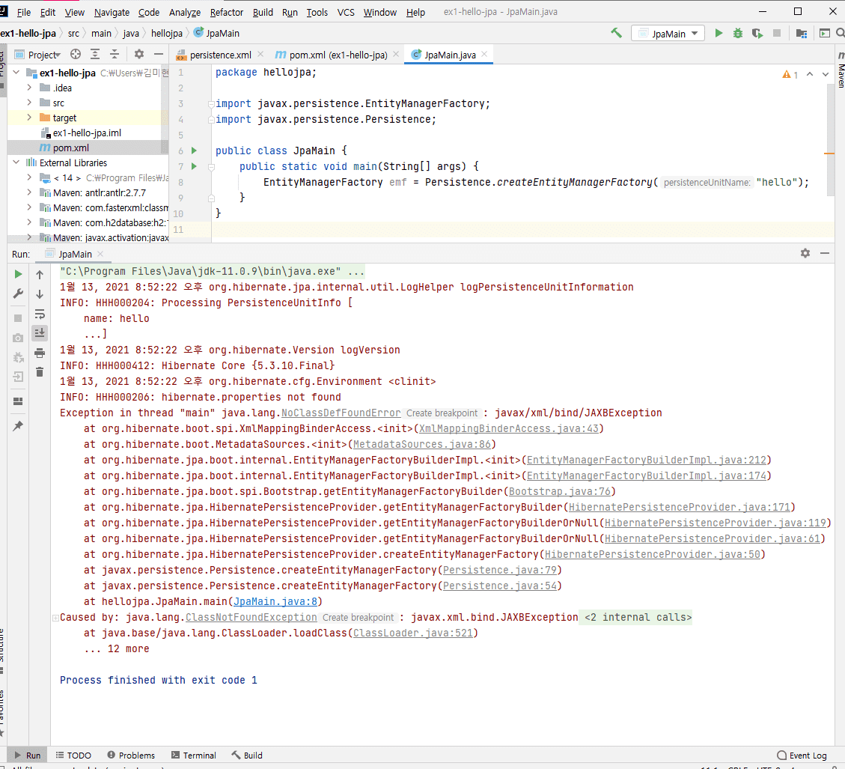Collapse External Libraries node

point(16,162)
